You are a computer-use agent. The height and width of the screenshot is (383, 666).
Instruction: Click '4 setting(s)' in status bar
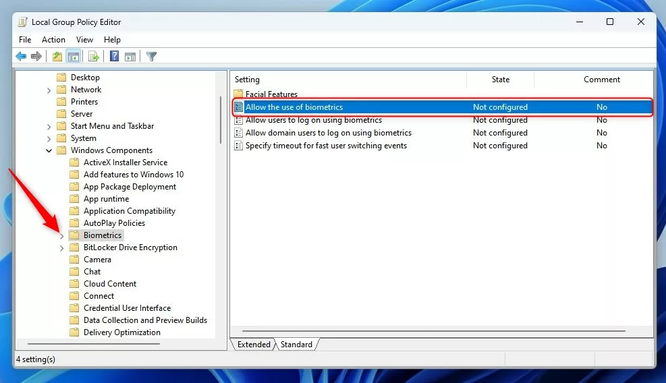point(36,359)
